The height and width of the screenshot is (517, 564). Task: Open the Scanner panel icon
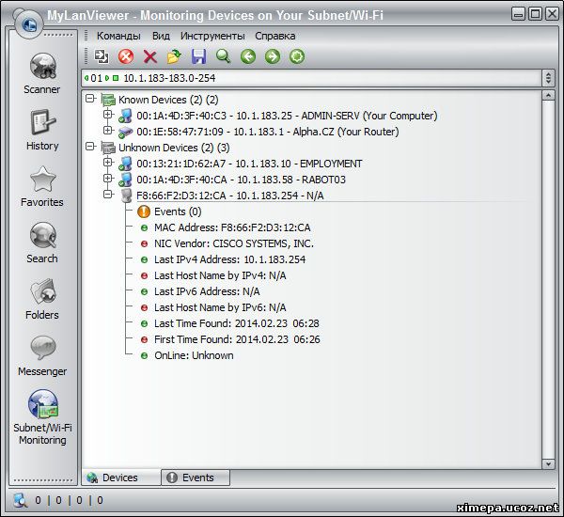tap(42, 66)
